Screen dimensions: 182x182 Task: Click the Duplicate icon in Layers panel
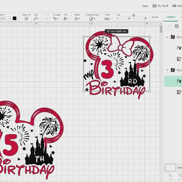click(x=177, y=26)
